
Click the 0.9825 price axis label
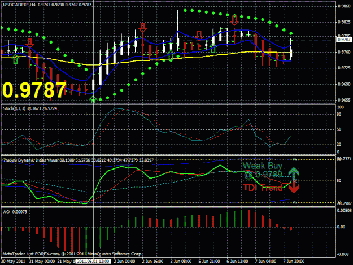pyautogui.click(x=344, y=22)
